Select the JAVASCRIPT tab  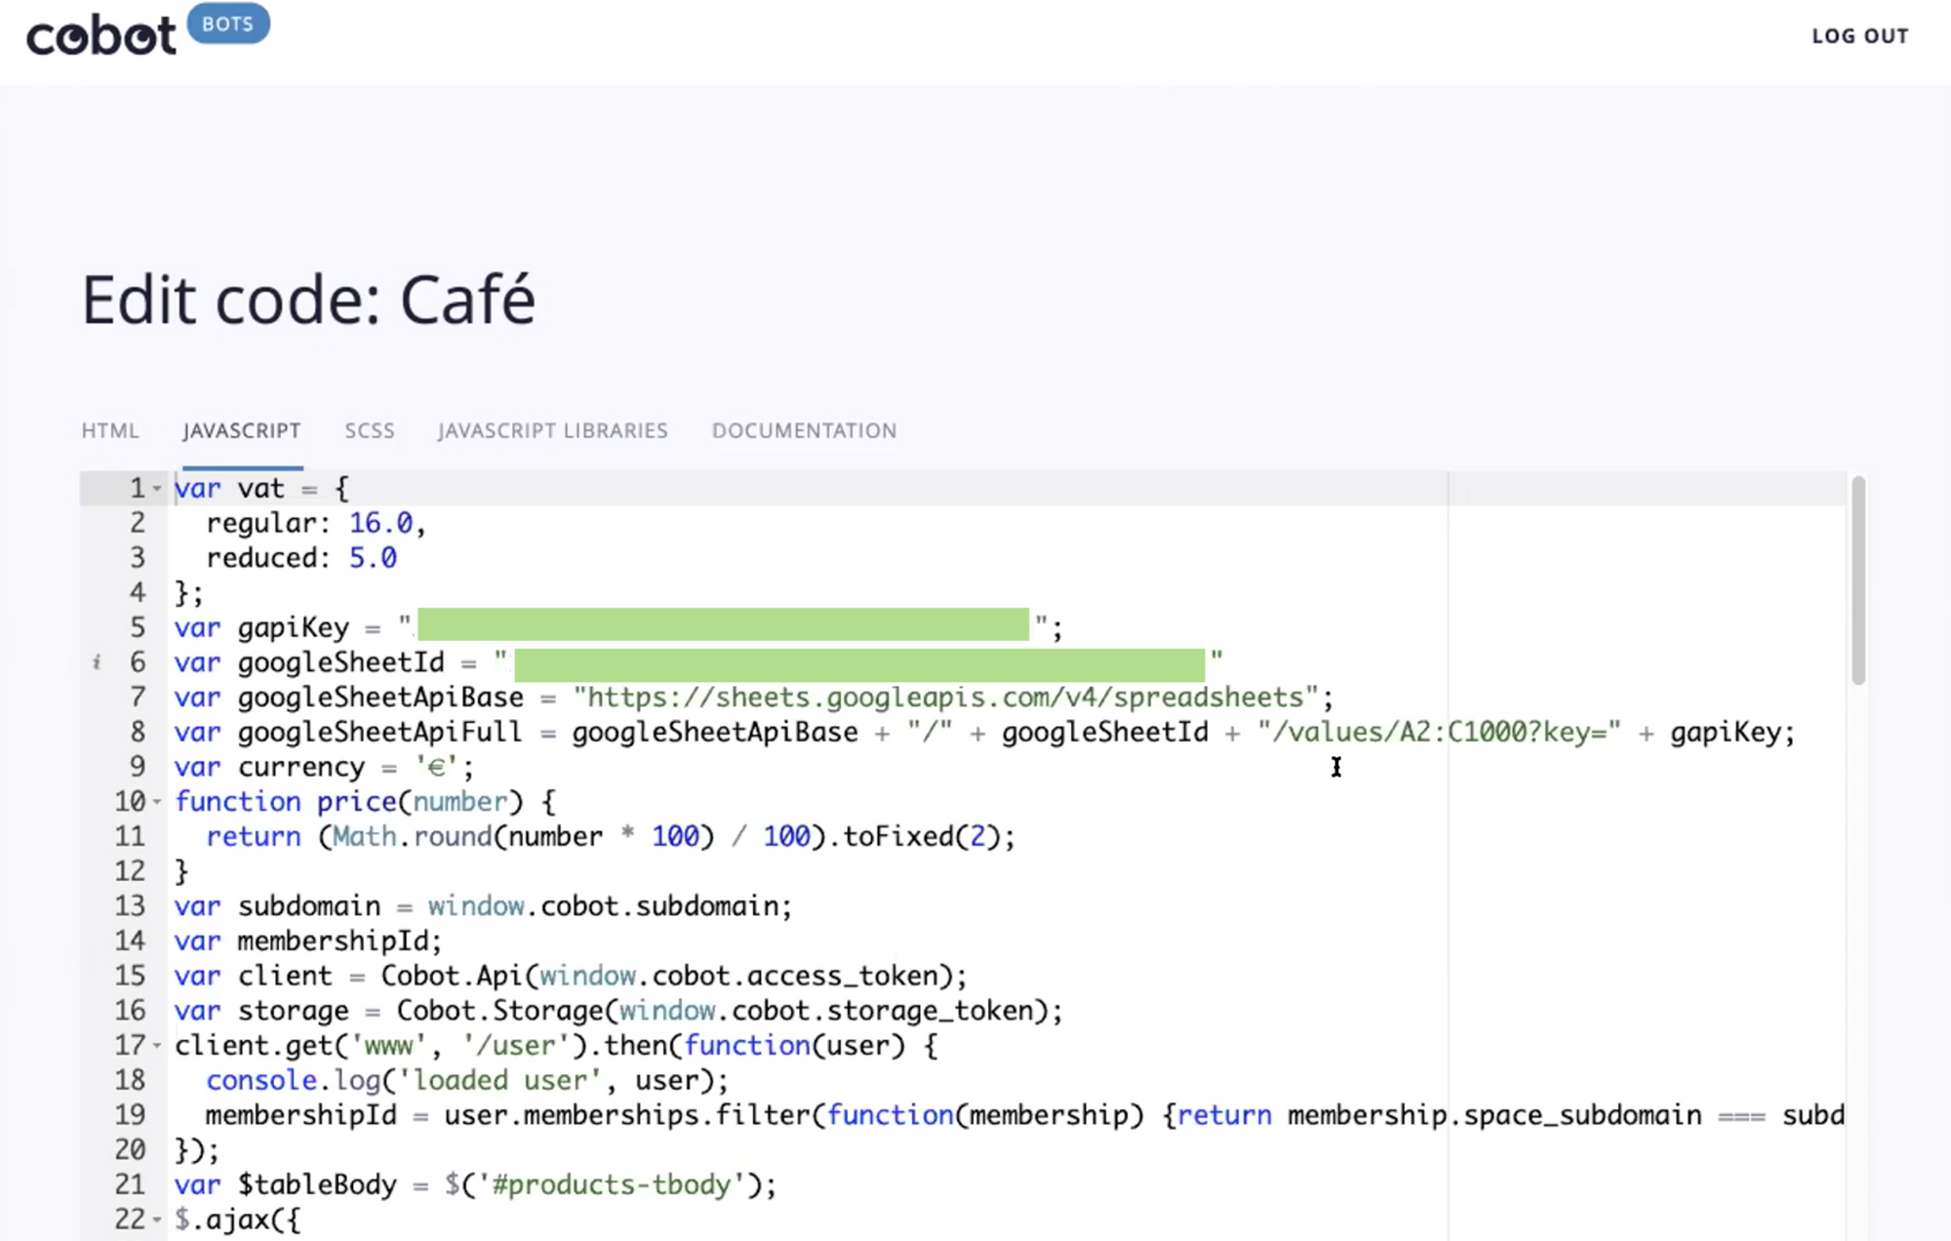[241, 430]
